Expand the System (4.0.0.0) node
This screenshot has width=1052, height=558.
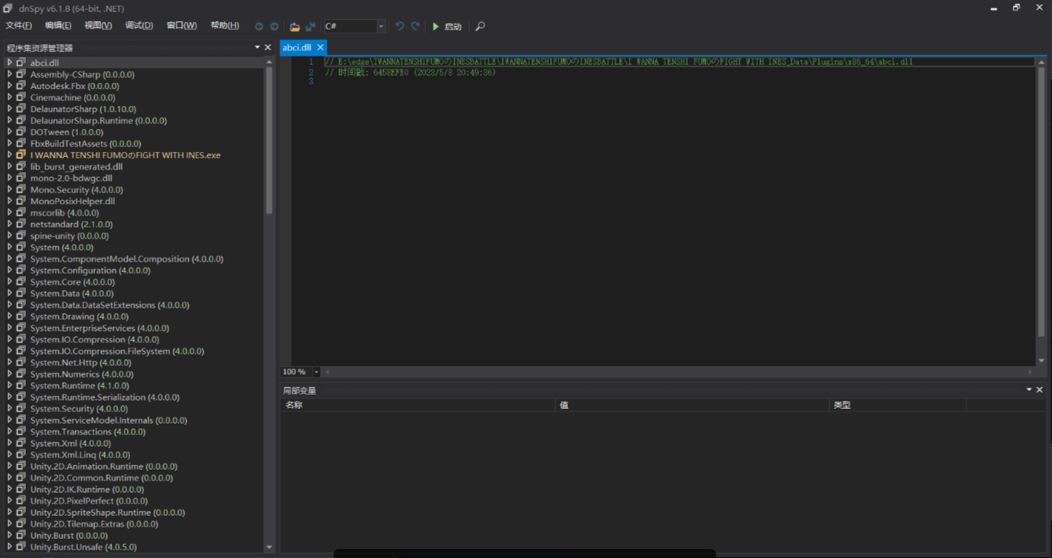point(9,247)
